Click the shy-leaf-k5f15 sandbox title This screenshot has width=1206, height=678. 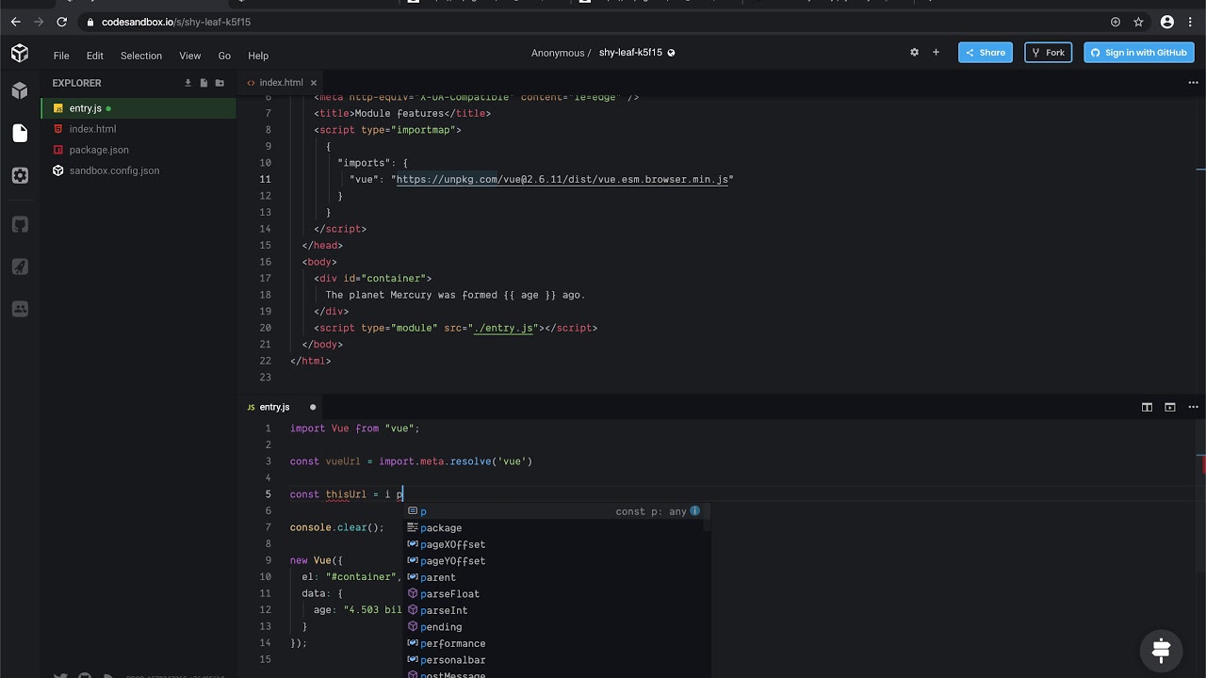(x=629, y=53)
